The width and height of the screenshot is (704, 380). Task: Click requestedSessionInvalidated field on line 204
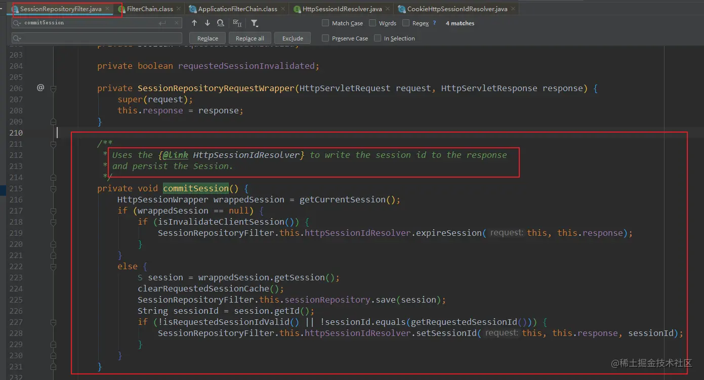pos(246,66)
